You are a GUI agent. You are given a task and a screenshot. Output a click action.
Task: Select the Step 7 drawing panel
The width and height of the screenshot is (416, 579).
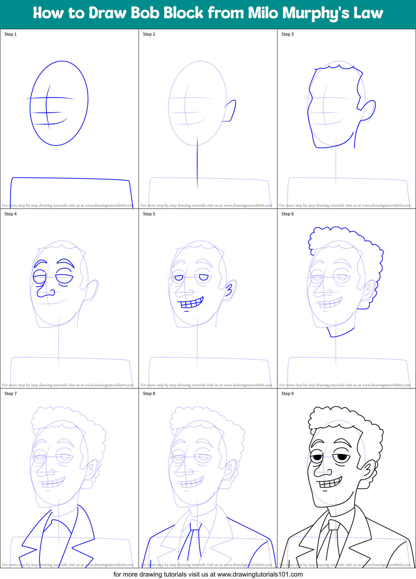click(69, 478)
